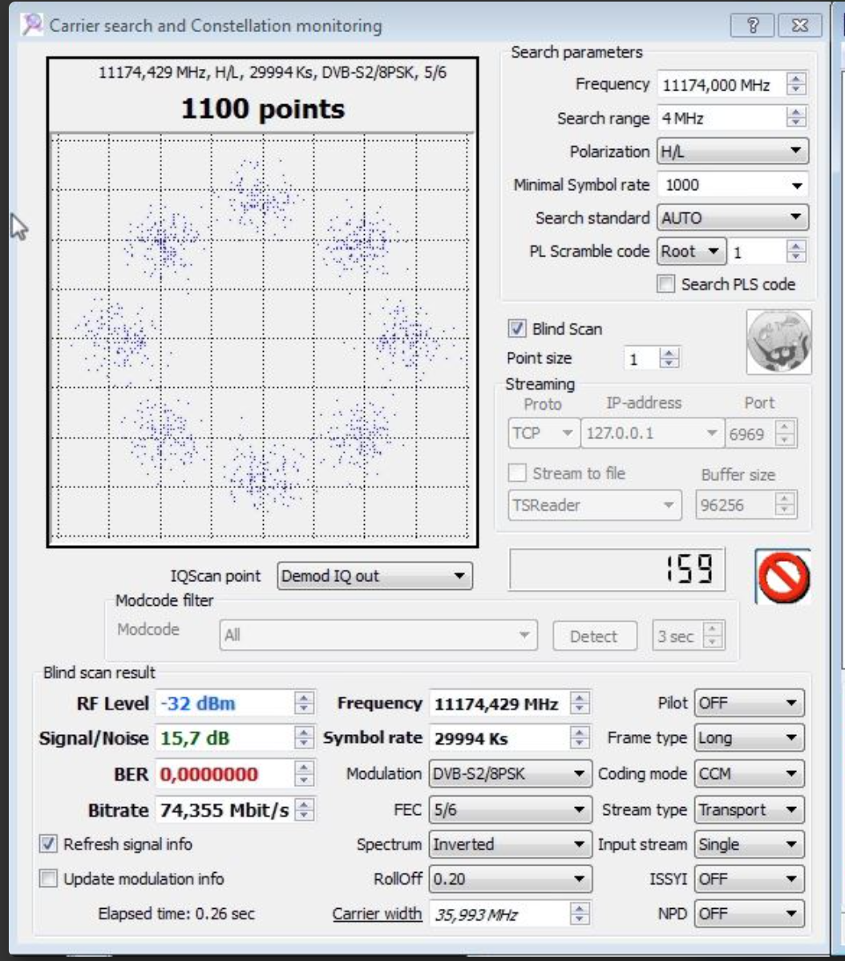
Task: Open the Polarization H/L dropdown
Action: click(733, 151)
